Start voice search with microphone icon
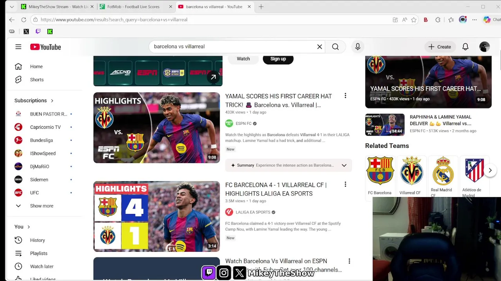The height and width of the screenshot is (281, 501). (x=357, y=47)
